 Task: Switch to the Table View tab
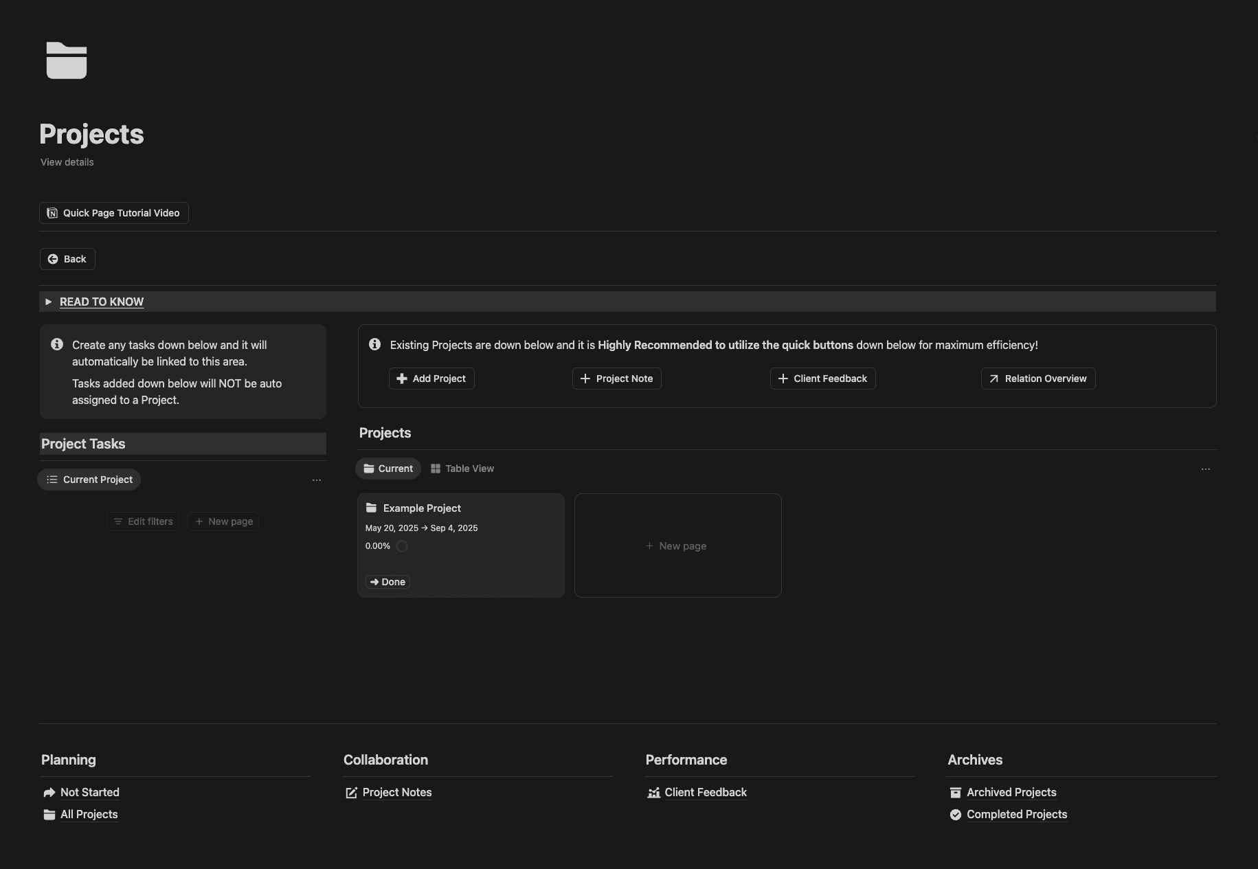tap(462, 469)
